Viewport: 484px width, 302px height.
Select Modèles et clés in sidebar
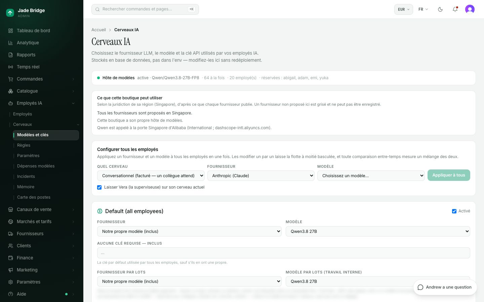[x=46, y=135]
